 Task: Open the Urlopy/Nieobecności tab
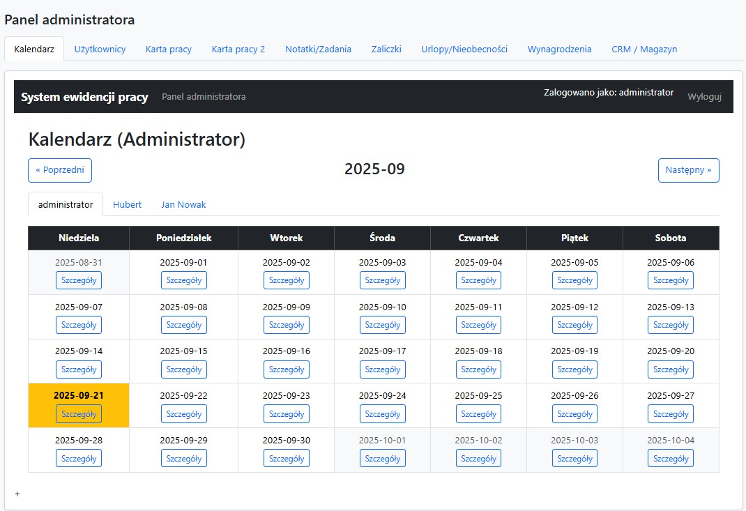[464, 49]
